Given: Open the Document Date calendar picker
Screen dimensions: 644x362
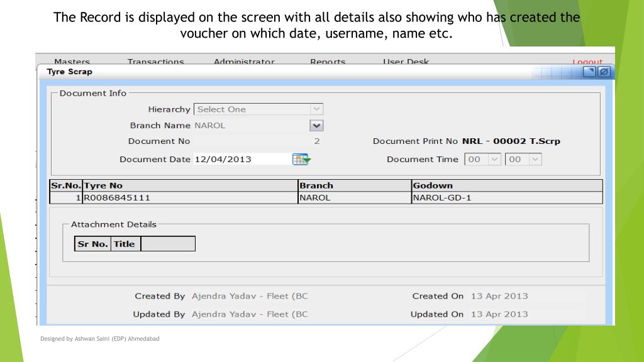Looking at the screenshot, I should point(301,160).
